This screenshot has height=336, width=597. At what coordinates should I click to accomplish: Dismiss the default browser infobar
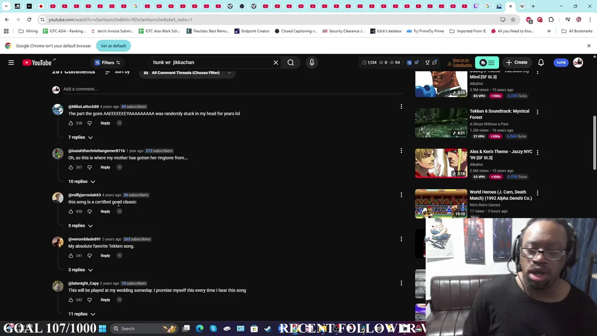tap(589, 46)
